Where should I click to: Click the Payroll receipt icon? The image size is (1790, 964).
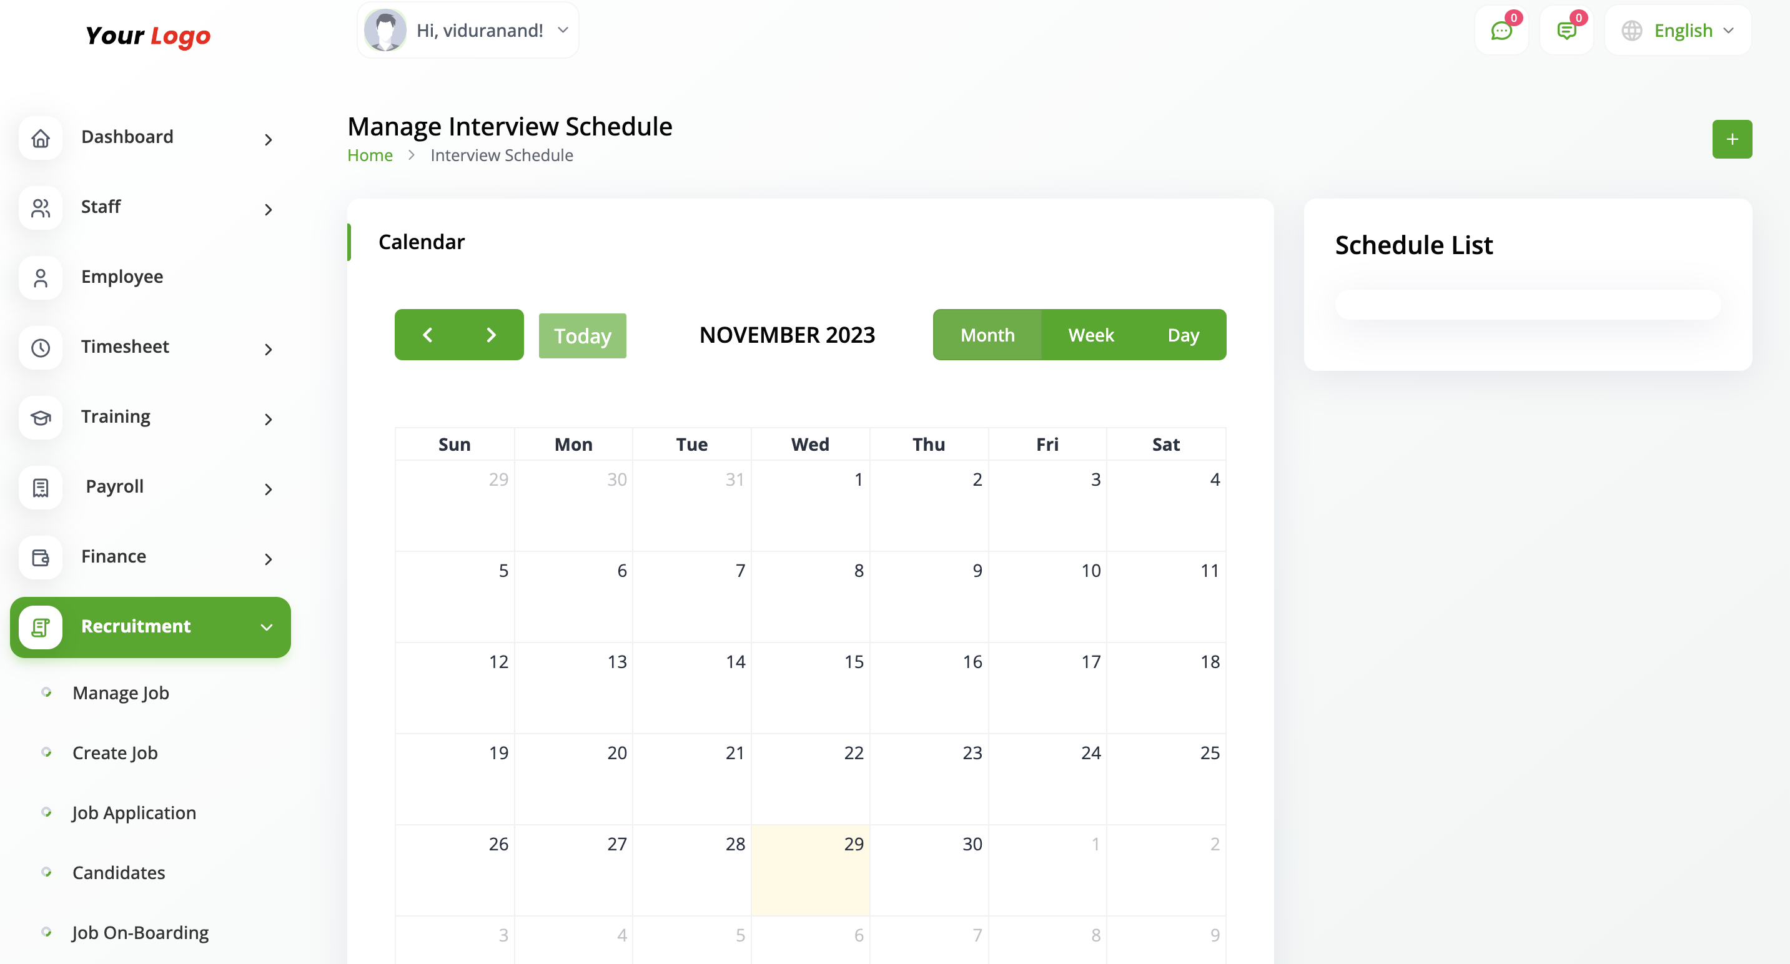click(41, 488)
